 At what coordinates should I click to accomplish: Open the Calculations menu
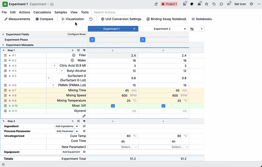click(x=42, y=12)
